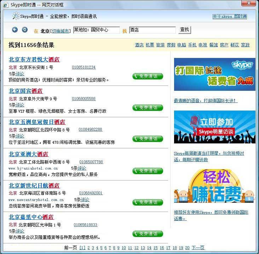This screenshot has height=254, width=259.
Task: Call 北京国宾酒店 via 免费通话 button
Action: (148, 108)
